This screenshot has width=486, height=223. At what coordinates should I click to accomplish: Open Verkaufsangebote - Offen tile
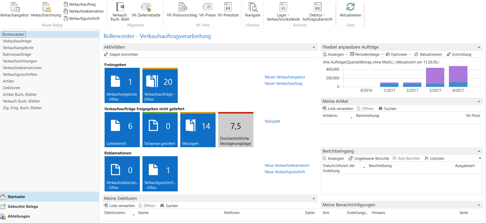pos(122,86)
